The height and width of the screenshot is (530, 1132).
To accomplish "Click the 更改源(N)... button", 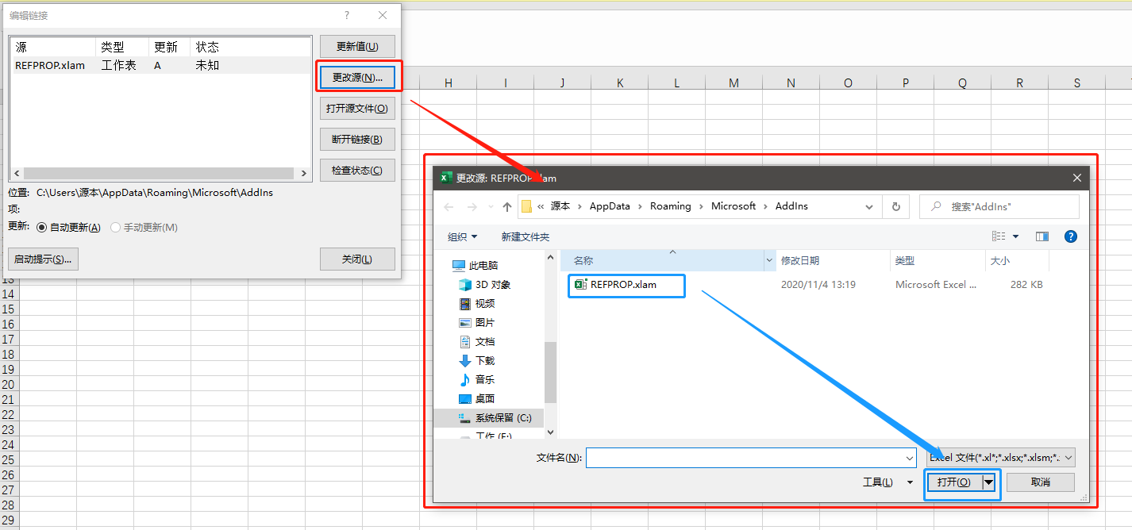I will tap(357, 77).
